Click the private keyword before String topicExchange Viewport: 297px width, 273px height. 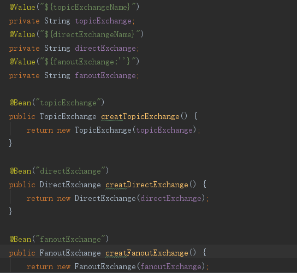(25, 21)
